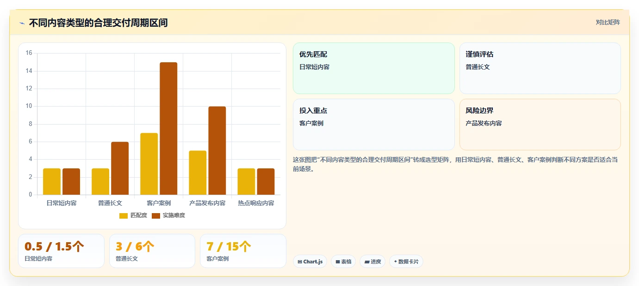Open the 投入重点 matrix card

point(374,125)
